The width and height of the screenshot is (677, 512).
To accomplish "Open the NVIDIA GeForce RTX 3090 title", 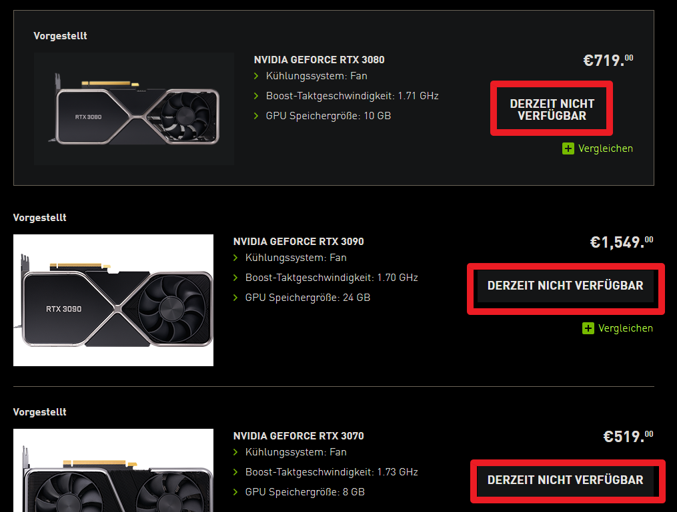I will click(298, 242).
